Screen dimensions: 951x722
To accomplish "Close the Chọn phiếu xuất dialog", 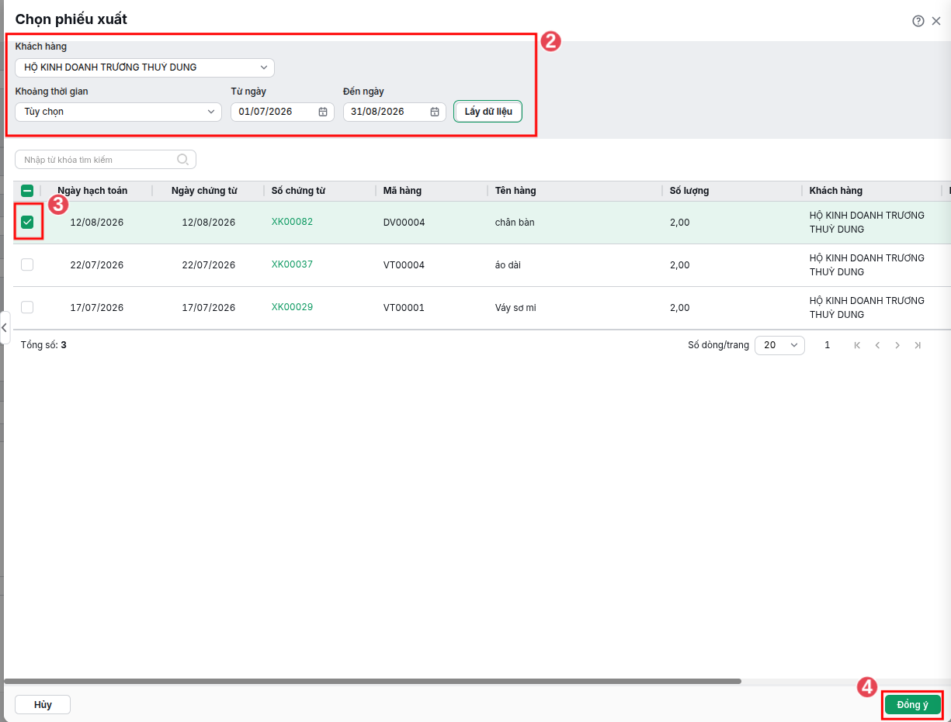I will click(936, 21).
